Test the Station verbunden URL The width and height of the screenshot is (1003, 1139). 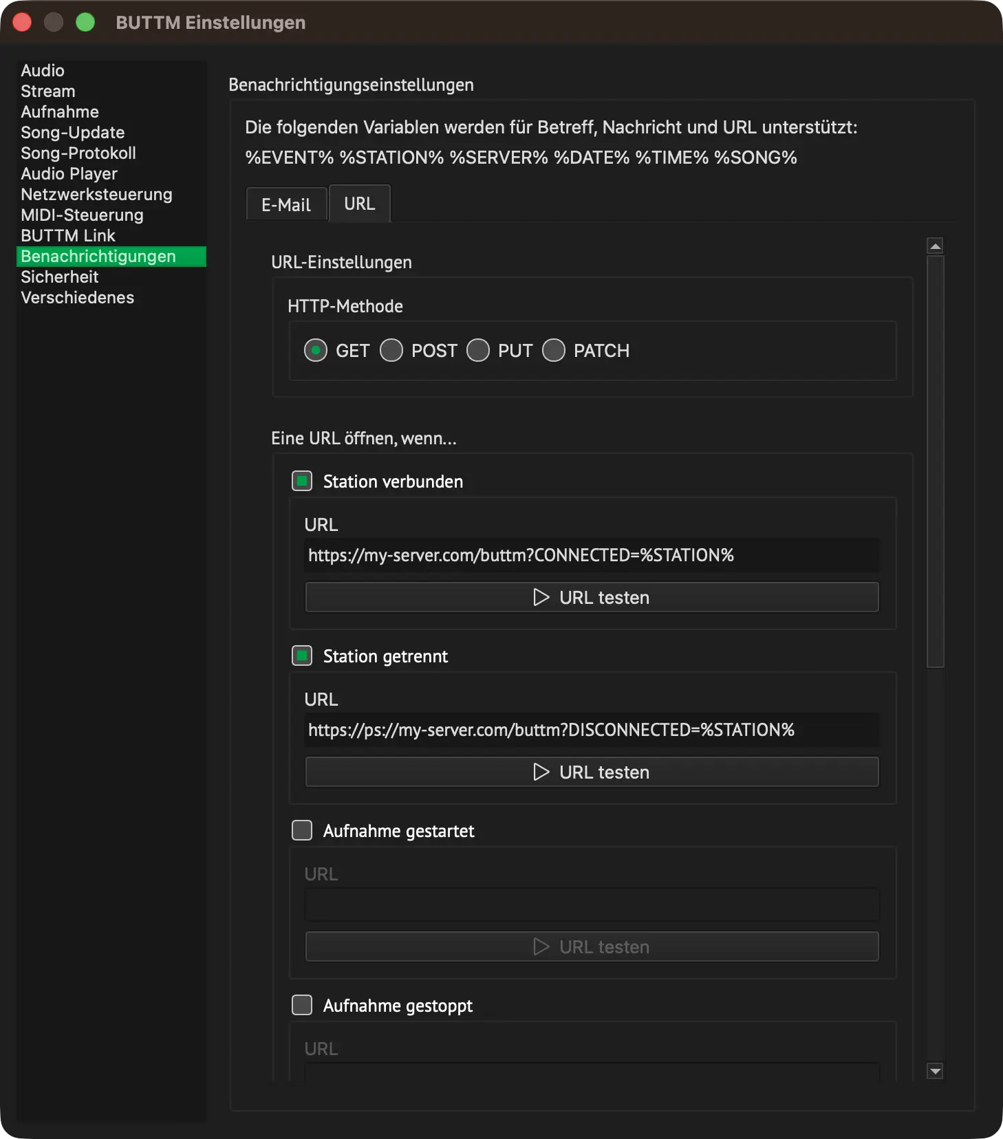(x=592, y=597)
